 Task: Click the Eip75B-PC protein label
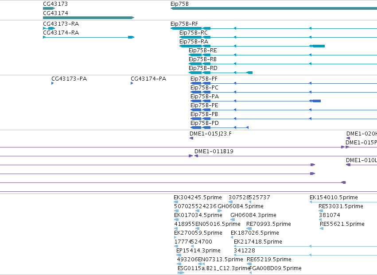click(x=204, y=88)
